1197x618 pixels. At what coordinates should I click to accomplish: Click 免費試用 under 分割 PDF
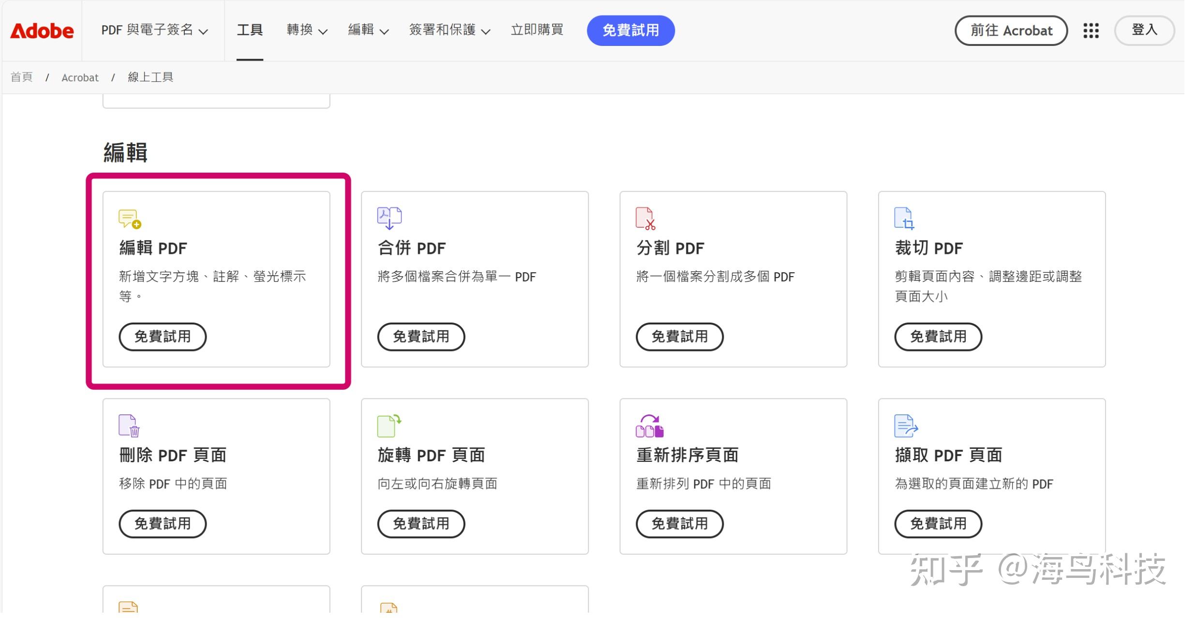680,337
